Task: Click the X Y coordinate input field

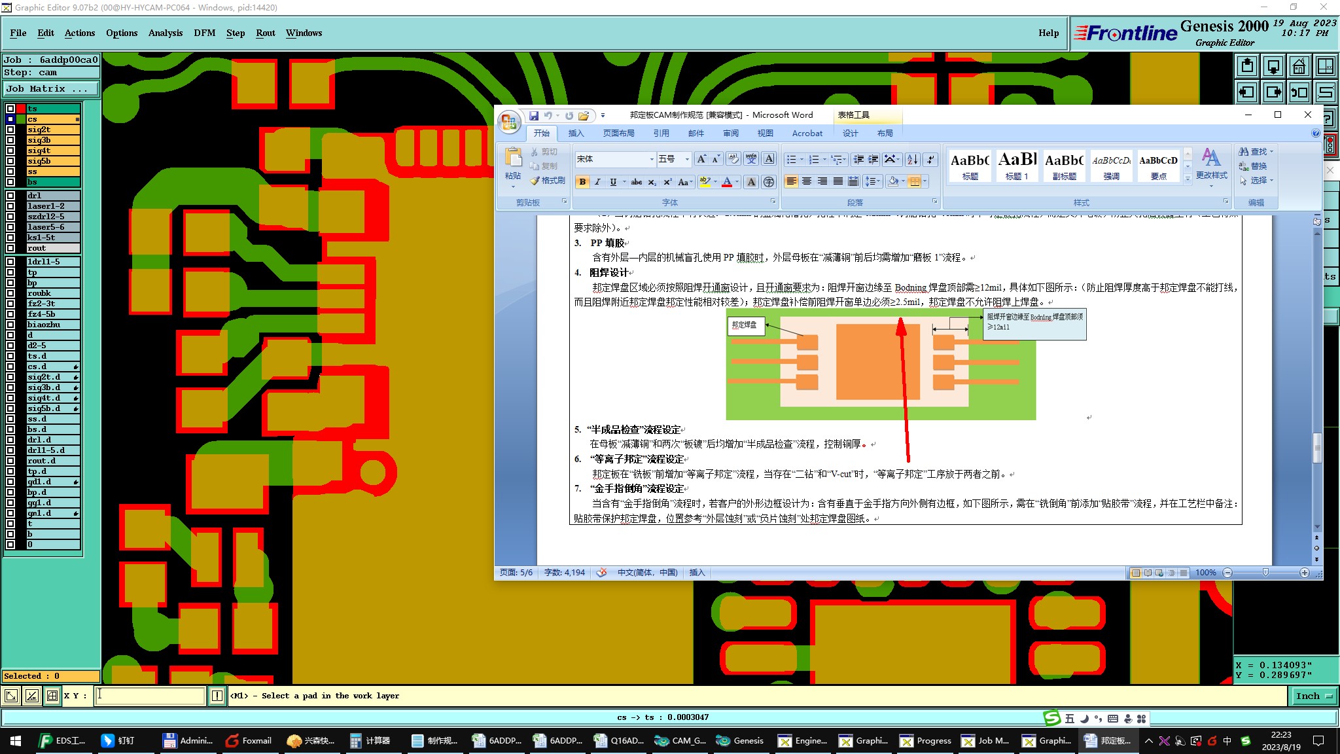Action: (x=150, y=696)
